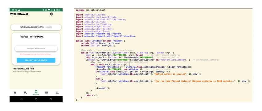Click 'import androidx.fragment.app.FragmentTransaction;' line
The width and height of the screenshot is (262, 111).
[106, 36]
